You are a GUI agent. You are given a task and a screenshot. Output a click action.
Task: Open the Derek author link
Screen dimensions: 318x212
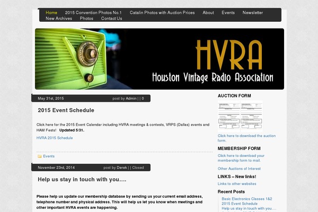point(122,167)
